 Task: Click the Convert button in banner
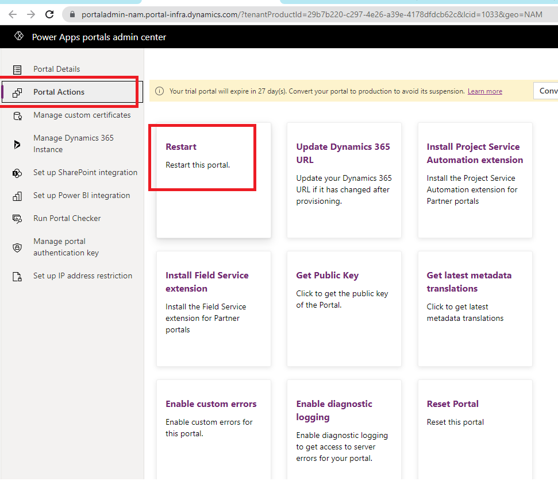tap(547, 91)
